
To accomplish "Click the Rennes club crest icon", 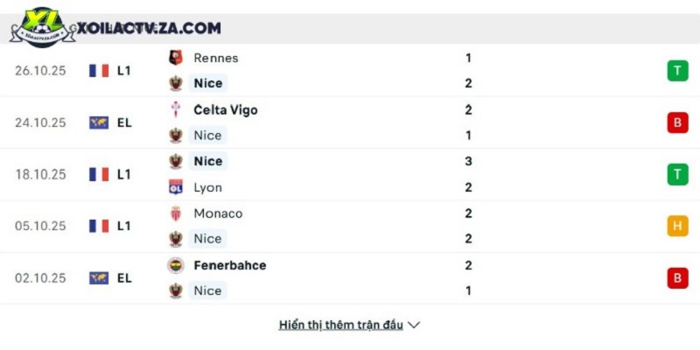I will coord(176,58).
